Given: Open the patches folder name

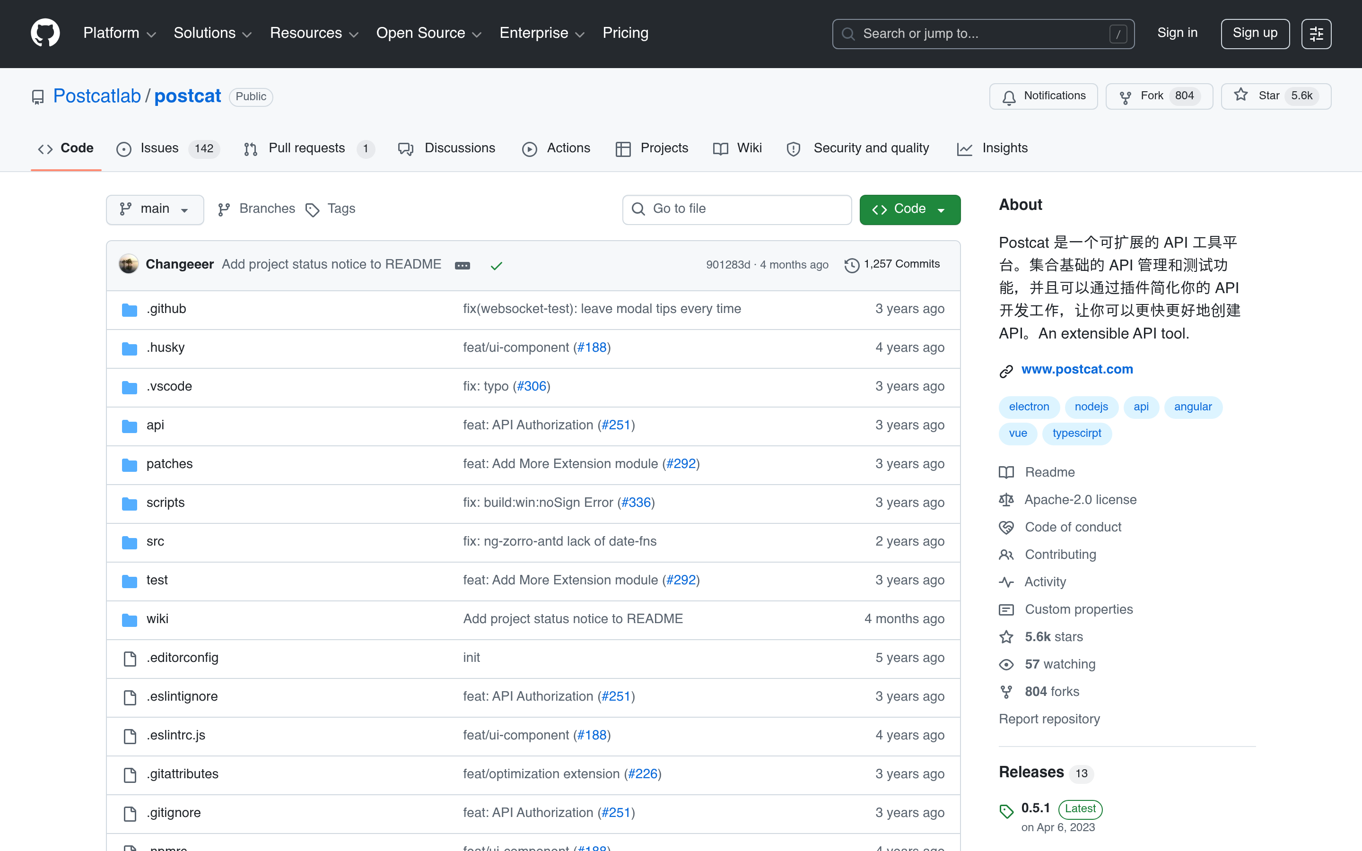Looking at the screenshot, I should click(x=169, y=464).
